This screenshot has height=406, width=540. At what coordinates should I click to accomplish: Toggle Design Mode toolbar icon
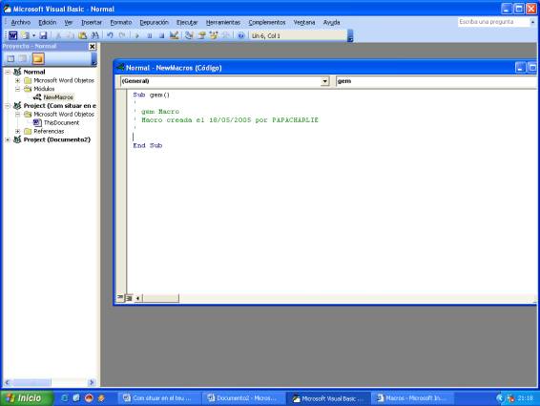click(x=174, y=35)
